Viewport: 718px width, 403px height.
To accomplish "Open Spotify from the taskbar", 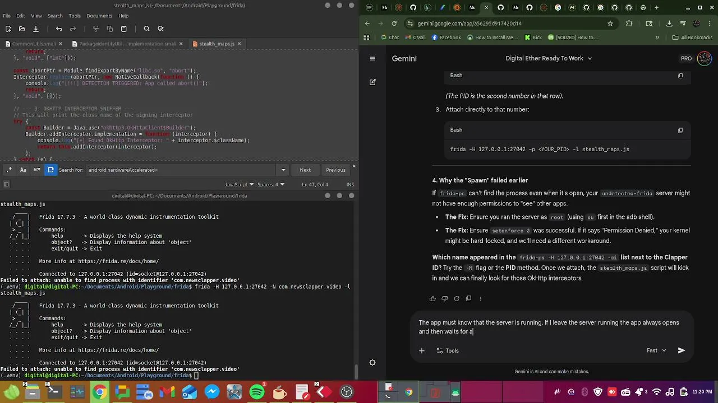I will click(x=257, y=392).
